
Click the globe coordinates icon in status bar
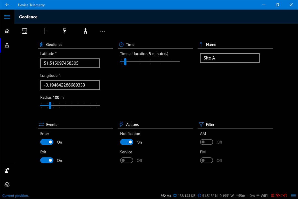200,195
